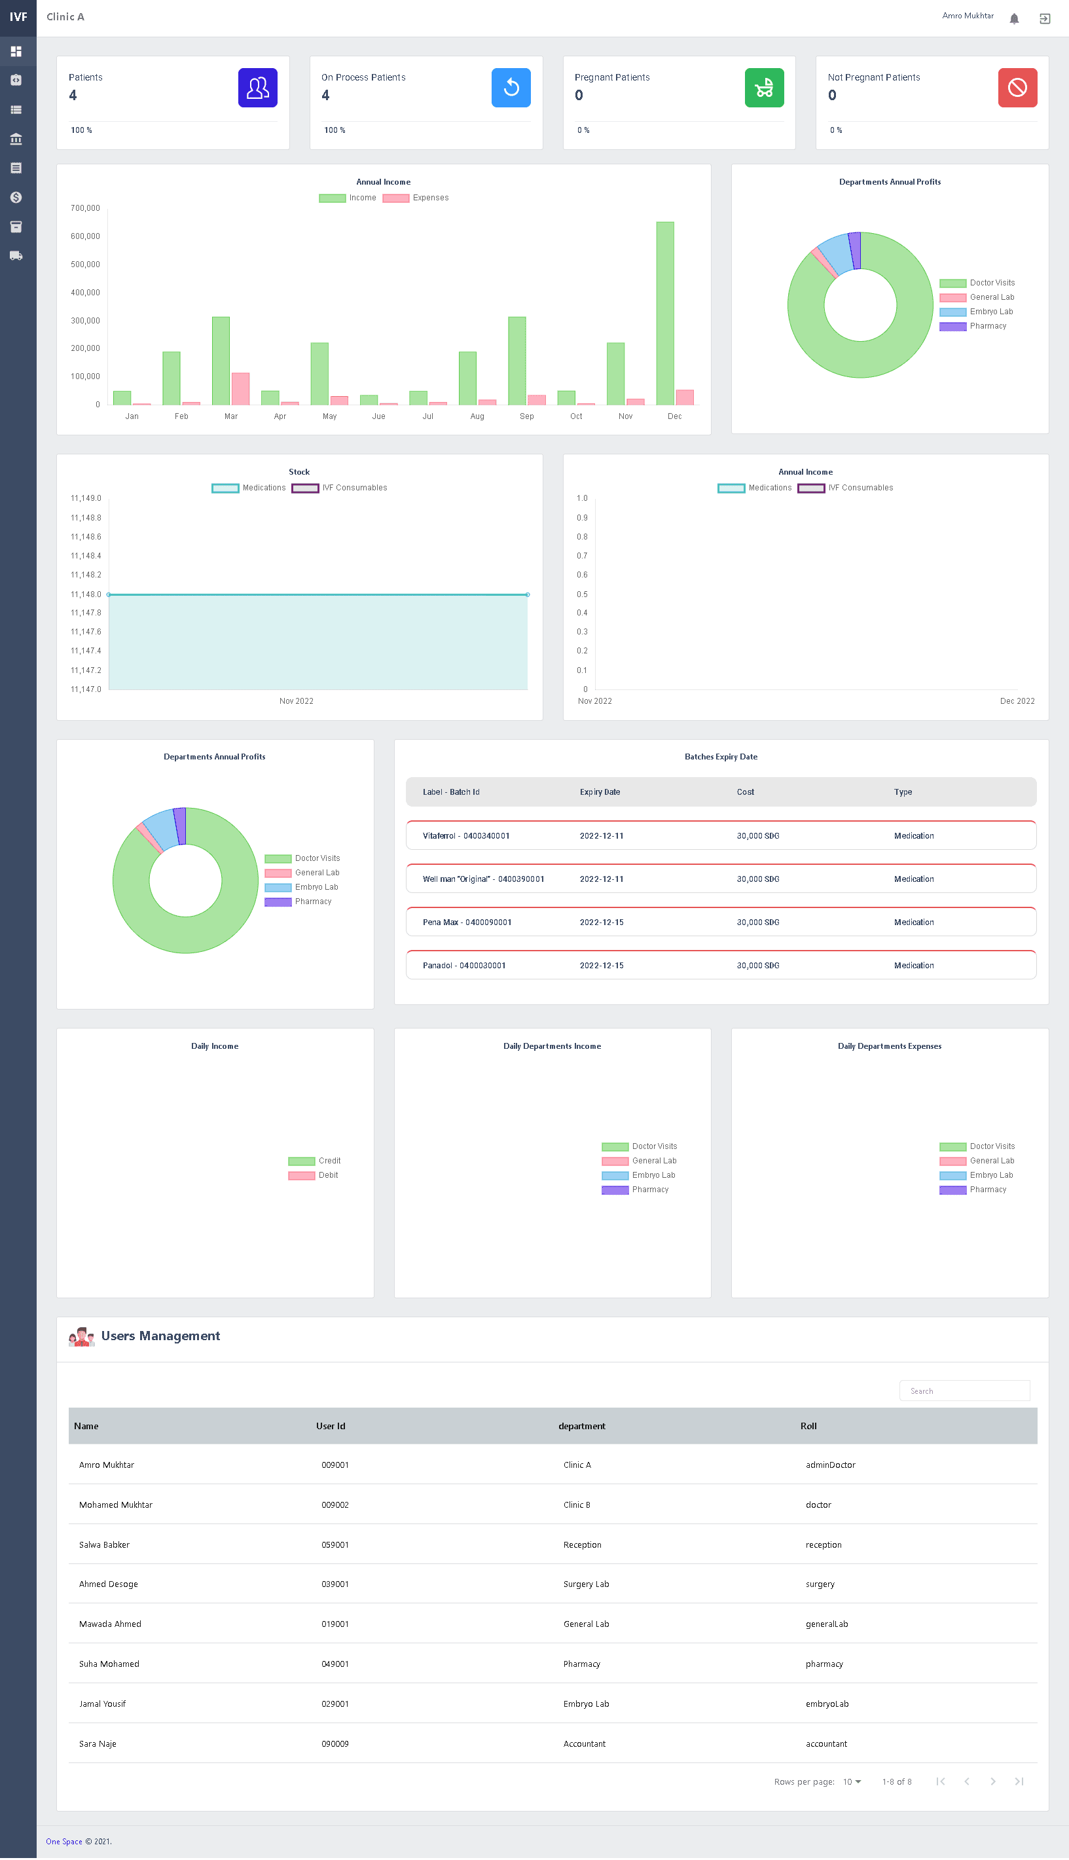
Task: Click the logout icon at top right
Action: [1045, 18]
